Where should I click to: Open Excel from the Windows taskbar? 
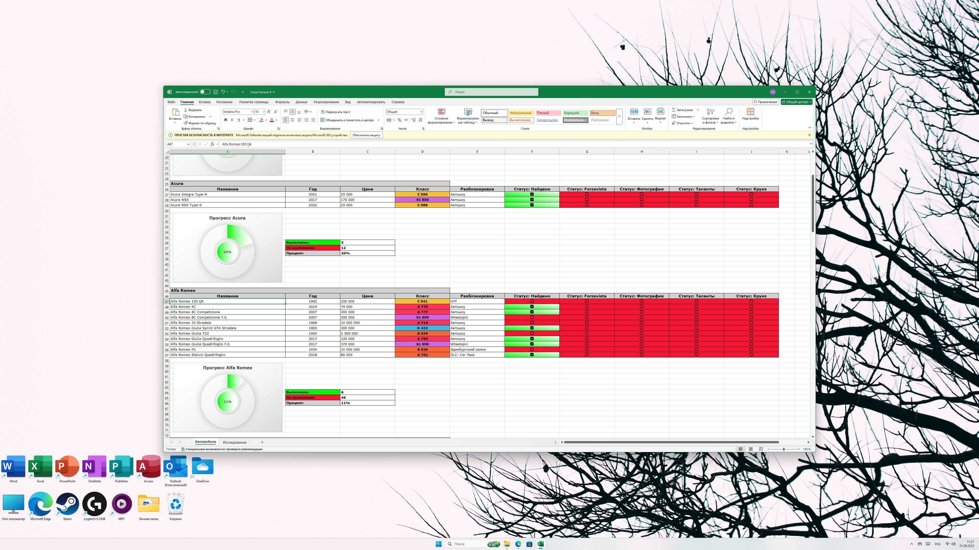click(540, 544)
